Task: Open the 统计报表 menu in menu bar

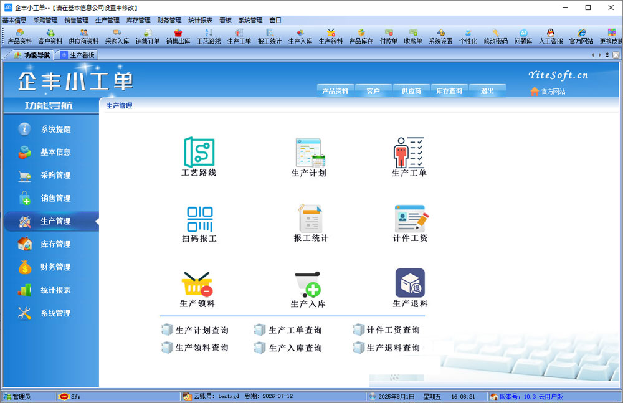Action: pos(200,20)
